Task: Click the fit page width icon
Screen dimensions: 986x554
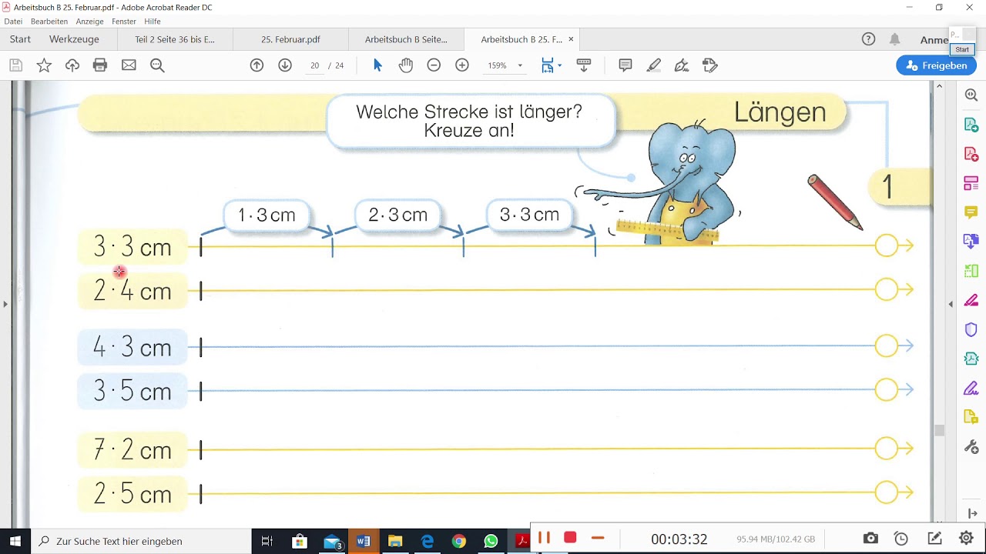Action: pyautogui.click(x=547, y=65)
